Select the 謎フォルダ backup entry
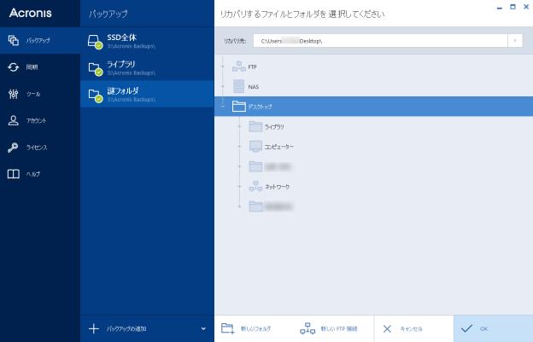533x342 pixels. point(147,94)
